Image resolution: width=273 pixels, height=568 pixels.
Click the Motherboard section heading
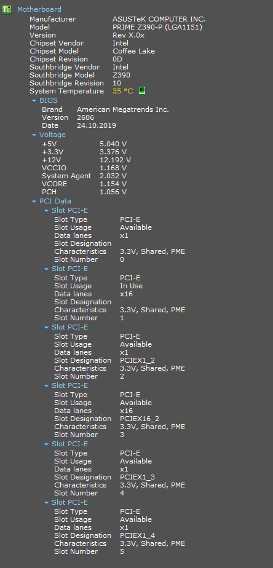[39, 9]
